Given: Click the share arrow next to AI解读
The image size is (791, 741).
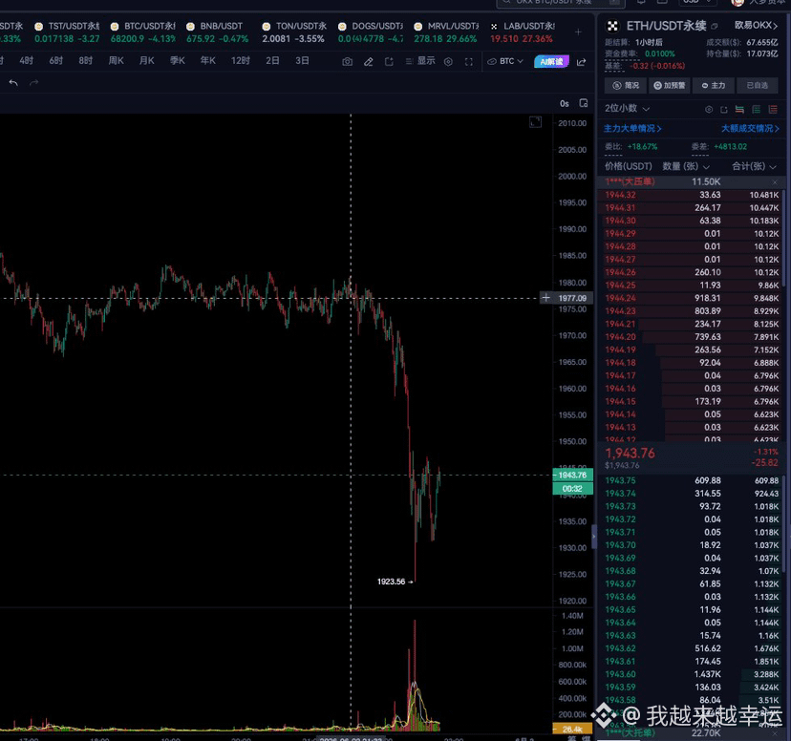Looking at the screenshot, I should [x=582, y=61].
